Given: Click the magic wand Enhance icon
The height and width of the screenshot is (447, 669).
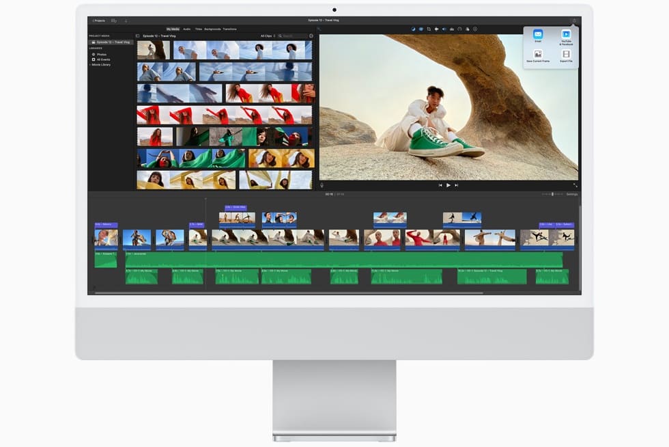Looking at the screenshot, I should point(319,29).
